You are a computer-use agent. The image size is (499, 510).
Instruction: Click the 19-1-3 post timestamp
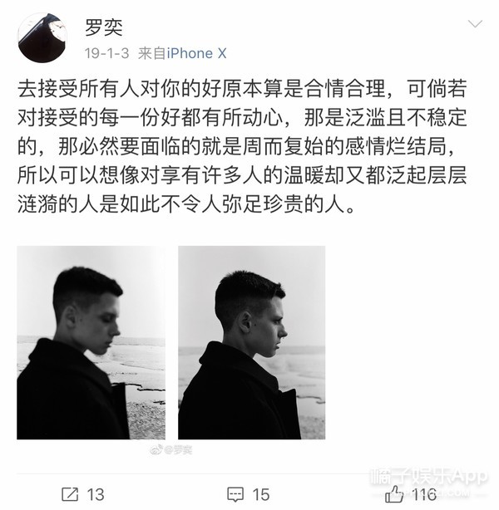tap(106, 53)
